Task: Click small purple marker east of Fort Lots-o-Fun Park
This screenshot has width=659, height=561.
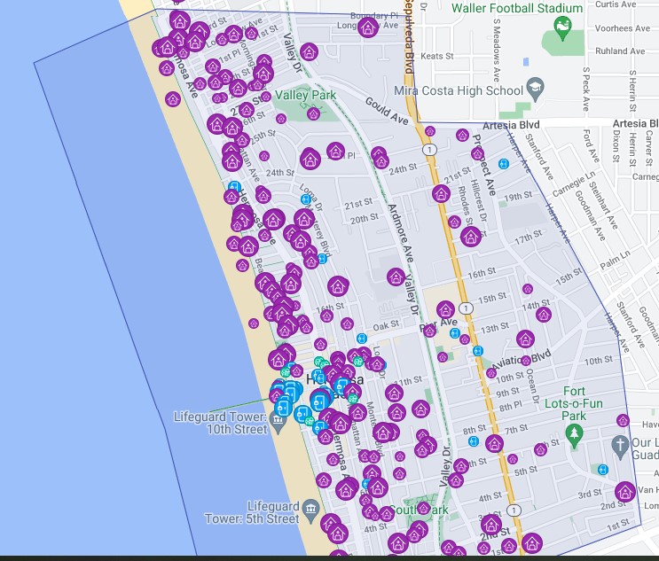Action: (x=623, y=420)
